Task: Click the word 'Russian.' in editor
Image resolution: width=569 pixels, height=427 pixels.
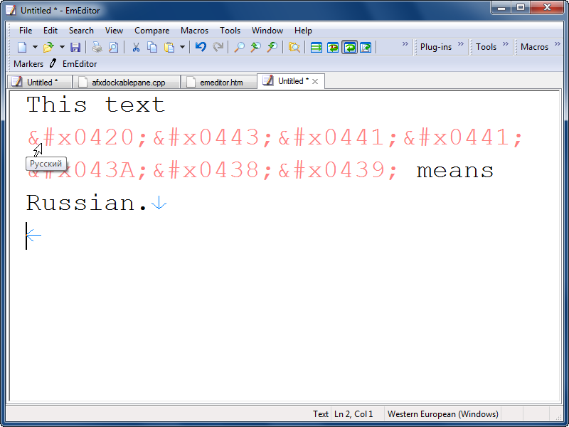Action: point(87,202)
